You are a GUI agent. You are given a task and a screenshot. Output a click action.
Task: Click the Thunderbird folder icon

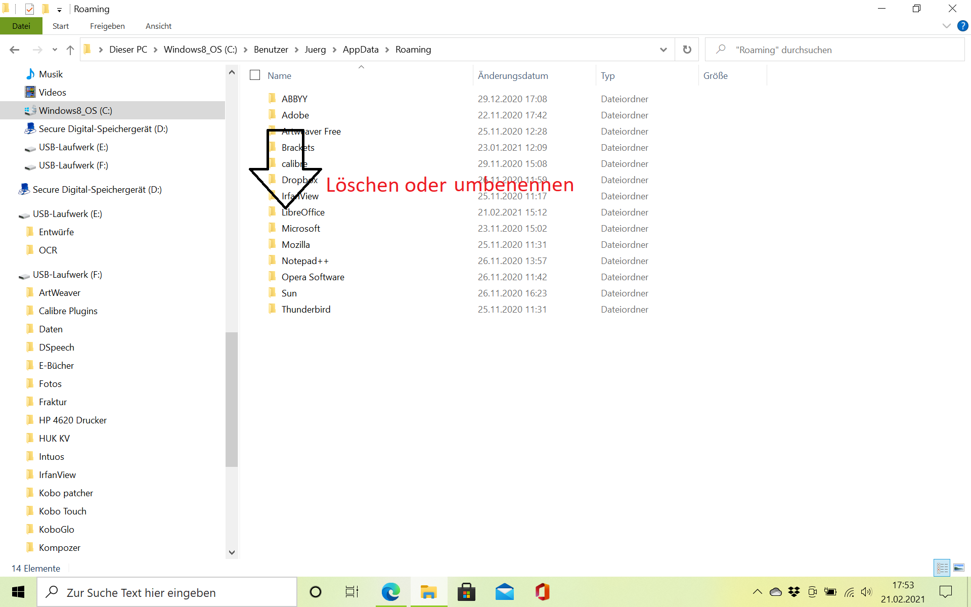point(272,309)
